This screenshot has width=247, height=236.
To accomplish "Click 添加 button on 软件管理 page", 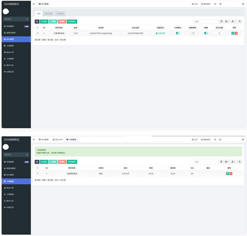I will [44, 21].
